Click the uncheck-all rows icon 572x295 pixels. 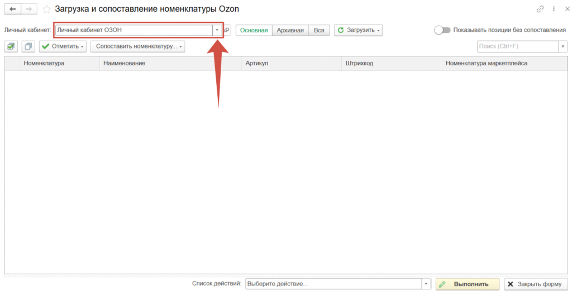pos(28,46)
